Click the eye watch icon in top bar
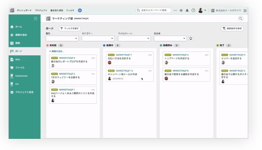Screen dimensions: 262x150 click(181, 10)
